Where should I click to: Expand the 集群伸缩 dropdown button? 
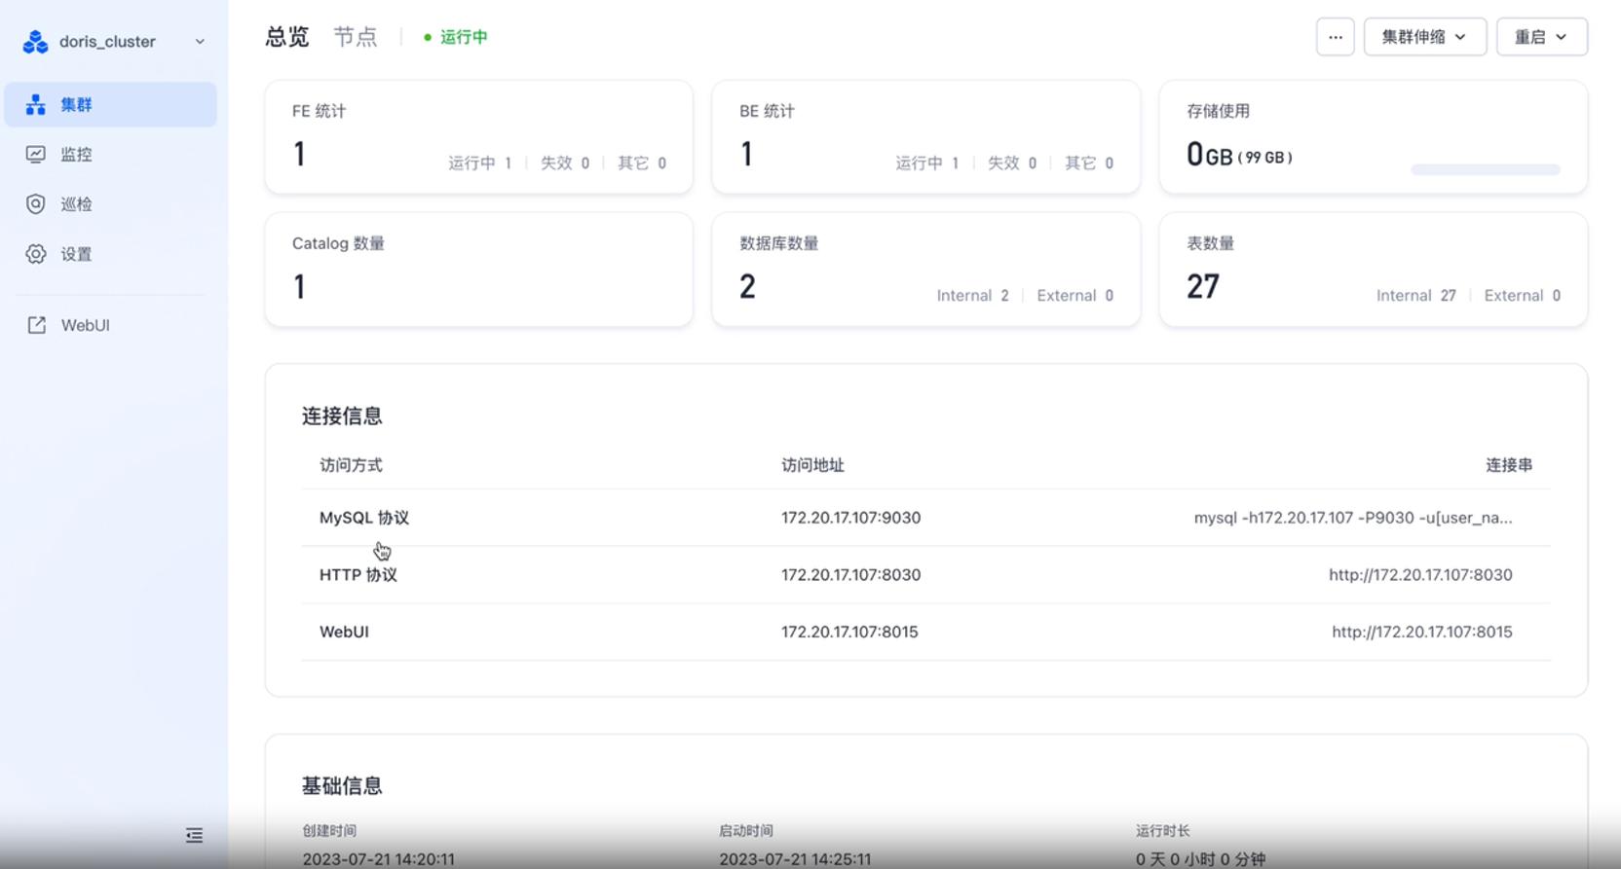pyautogui.click(x=1424, y=37)
